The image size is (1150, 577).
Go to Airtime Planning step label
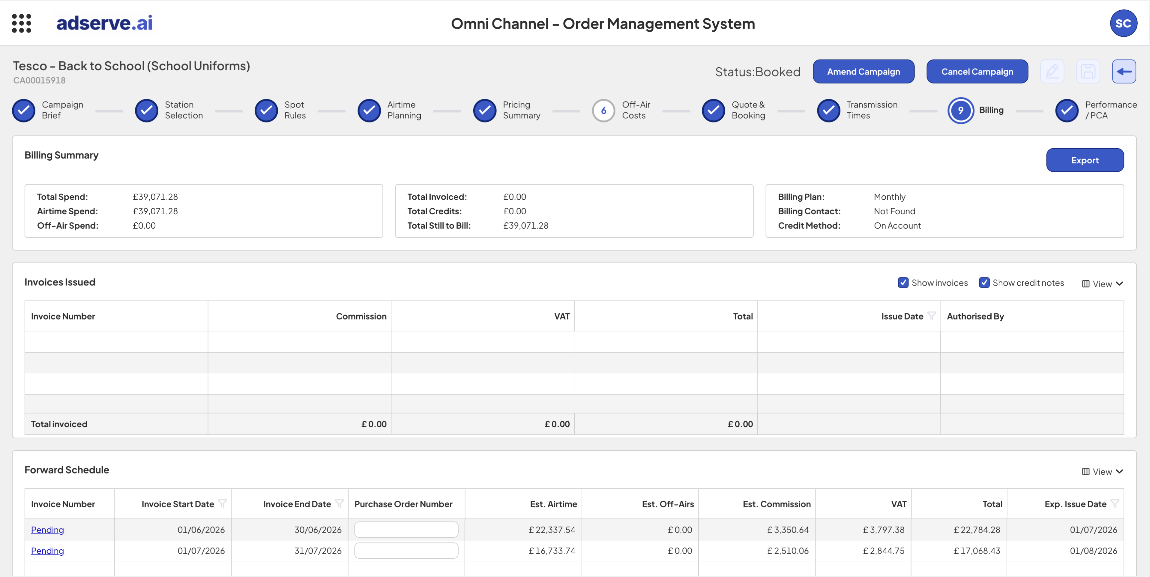coord(404,110)
